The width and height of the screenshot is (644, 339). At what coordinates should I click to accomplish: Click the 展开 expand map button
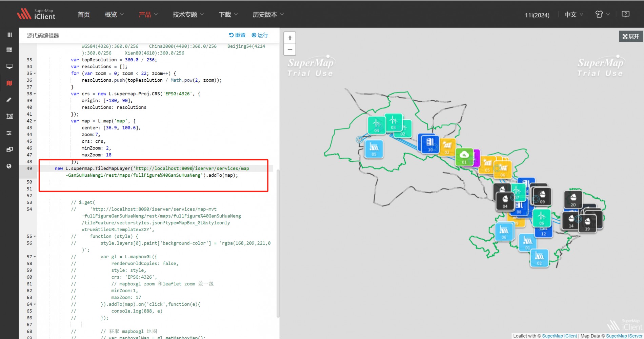631,36
